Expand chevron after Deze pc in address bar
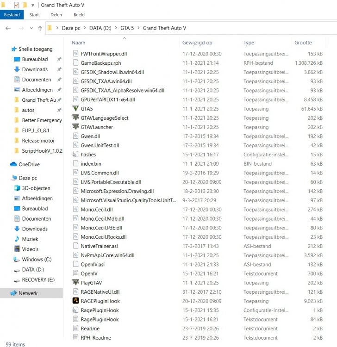 coord(85,28)
